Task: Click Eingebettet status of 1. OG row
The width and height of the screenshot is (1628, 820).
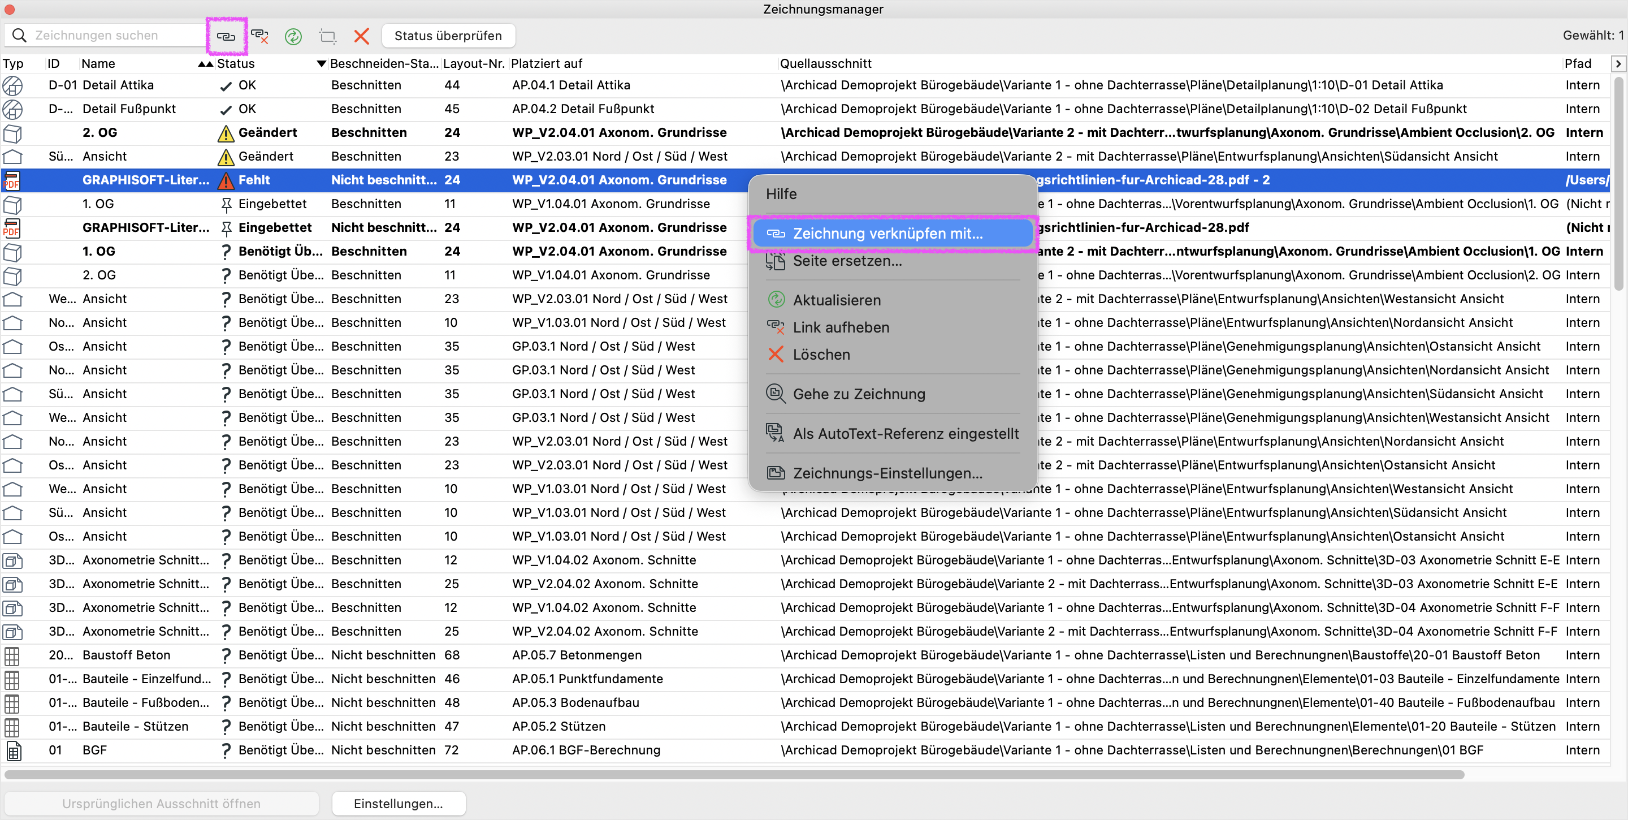Action: [272, 204]
